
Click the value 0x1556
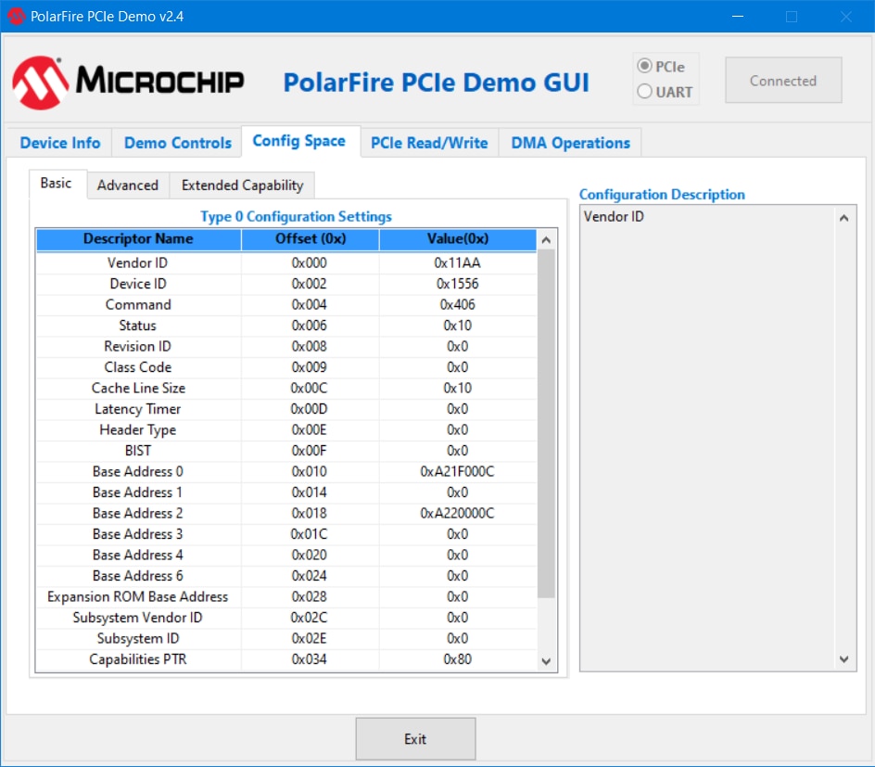[458, 284]
